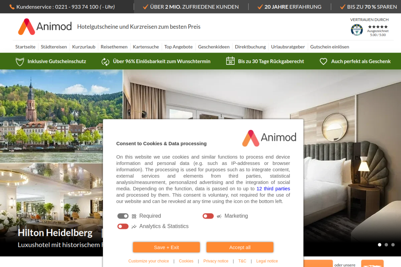Click the Trusted Shops rating badge

tap(370, 30)
